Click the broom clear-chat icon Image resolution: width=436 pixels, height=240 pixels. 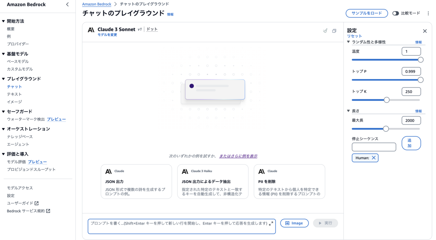(x=325, y=31)
